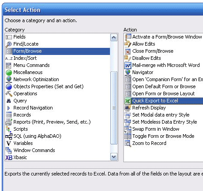Click the Category list scrollbar thumb
The image size is (203, 191).
[114, 108]
